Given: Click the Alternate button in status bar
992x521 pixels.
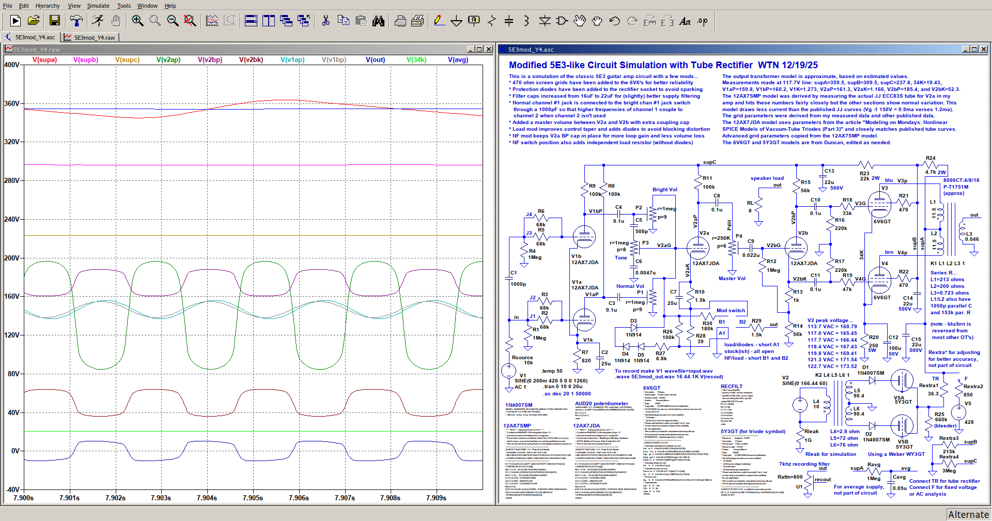Looking at the screenshot, I should point(968,515).
